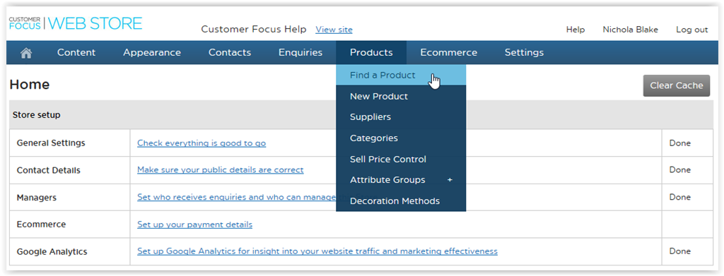The width and height of the screenshot is (724, 276).
Task: Go to the home icon in navigation bar
Action: (26, 53)
